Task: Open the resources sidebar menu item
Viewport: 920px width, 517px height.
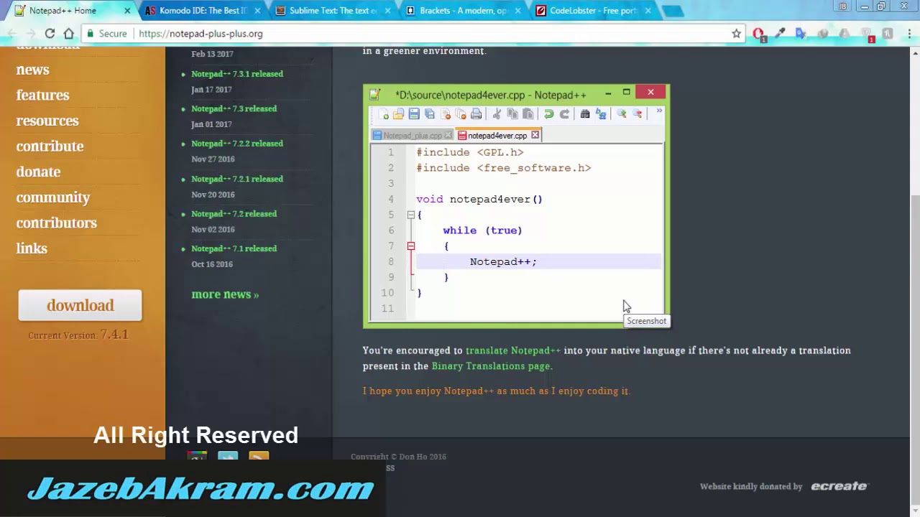Action: click(47, 121)
